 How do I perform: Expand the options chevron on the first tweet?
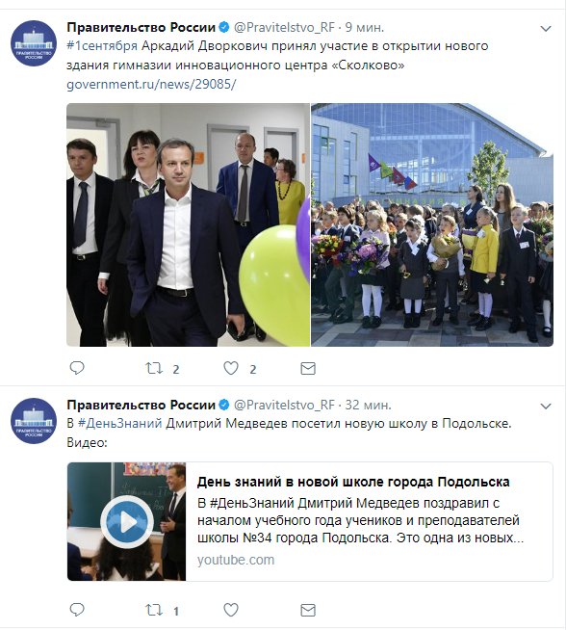[546, 29]
